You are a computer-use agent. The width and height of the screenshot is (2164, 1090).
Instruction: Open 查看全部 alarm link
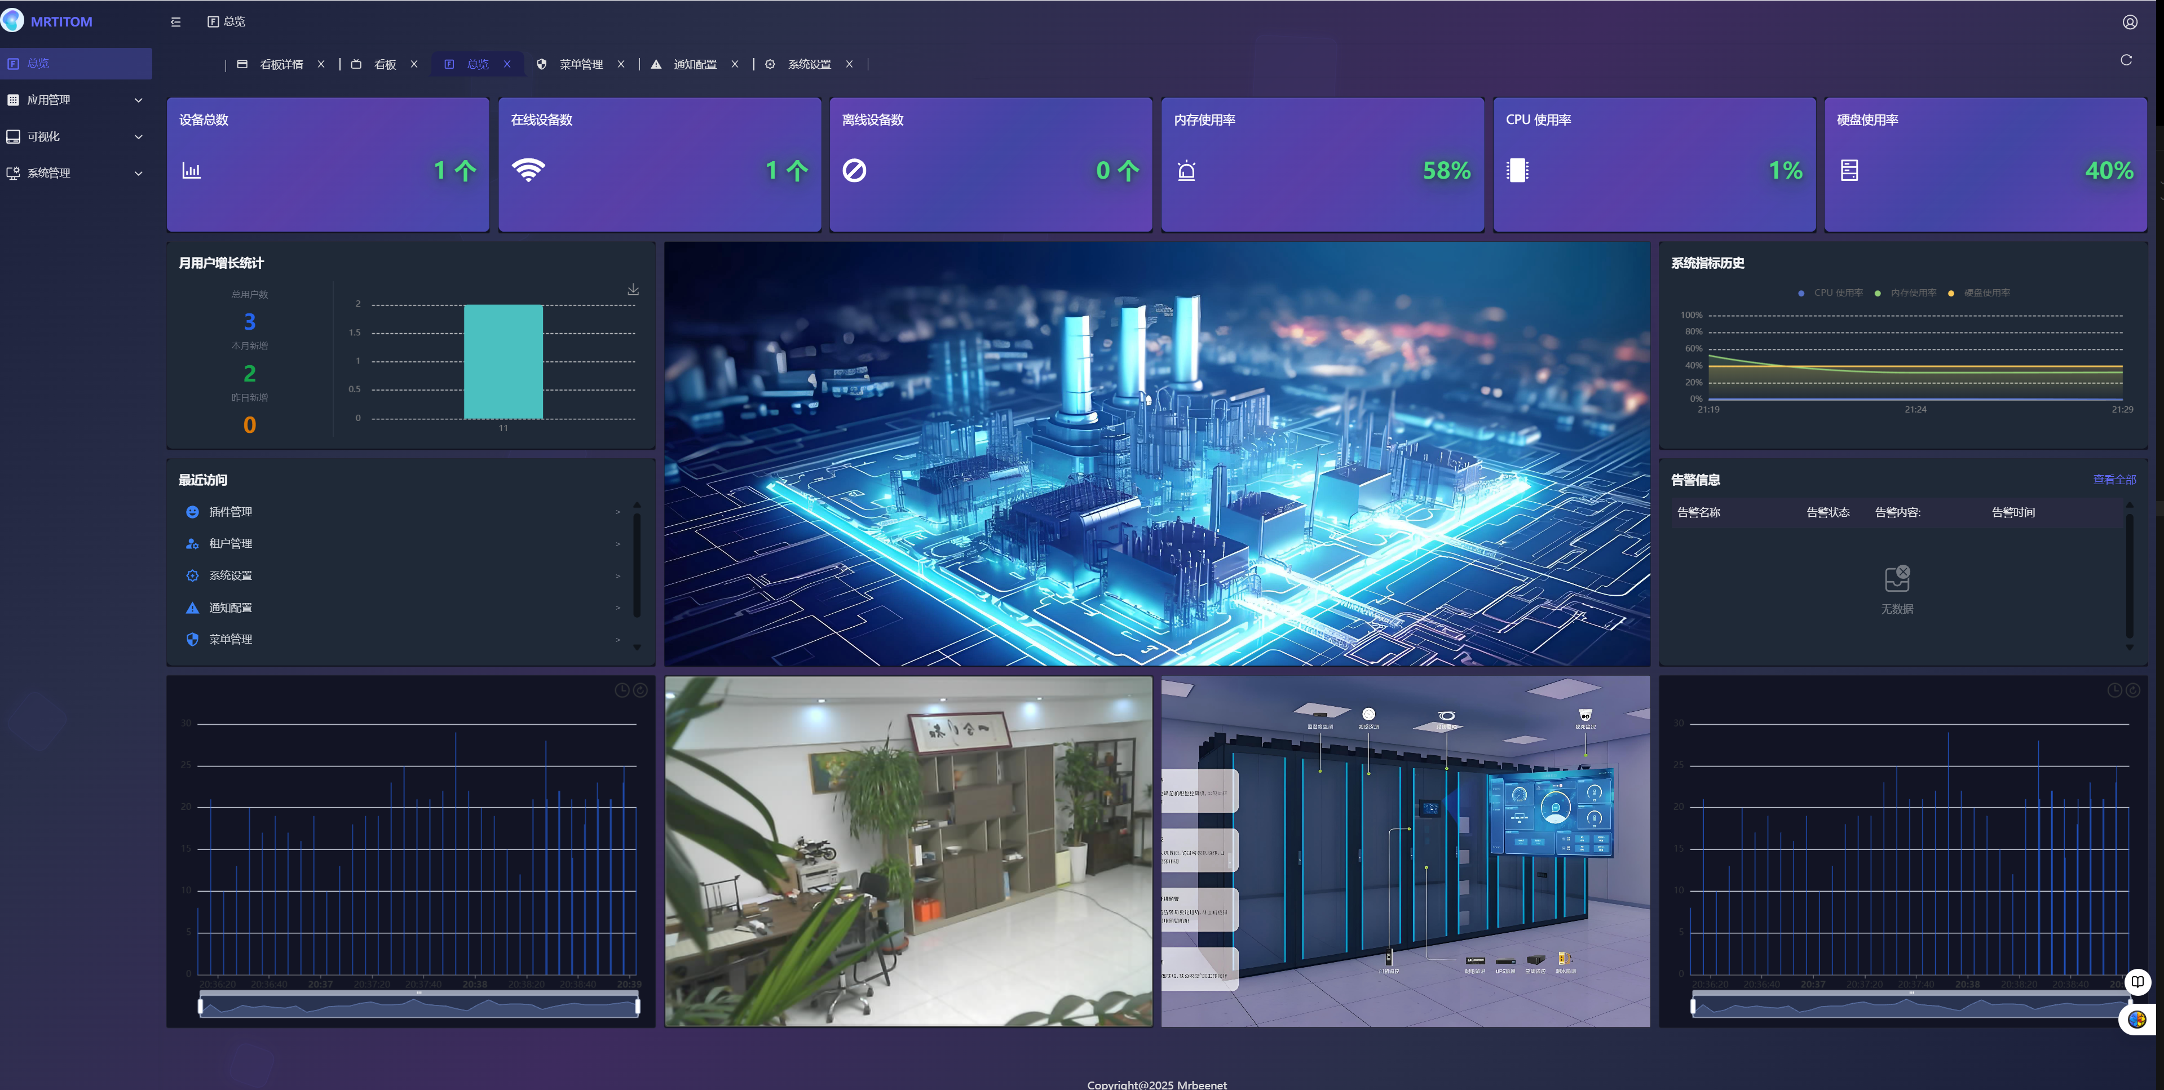[x=2114, y=480]
